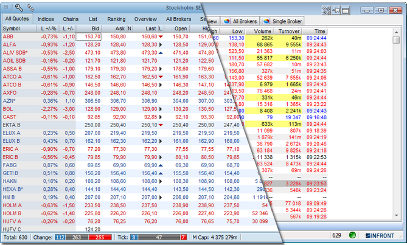Click the window layout icon in title bar

click(346, 10)
